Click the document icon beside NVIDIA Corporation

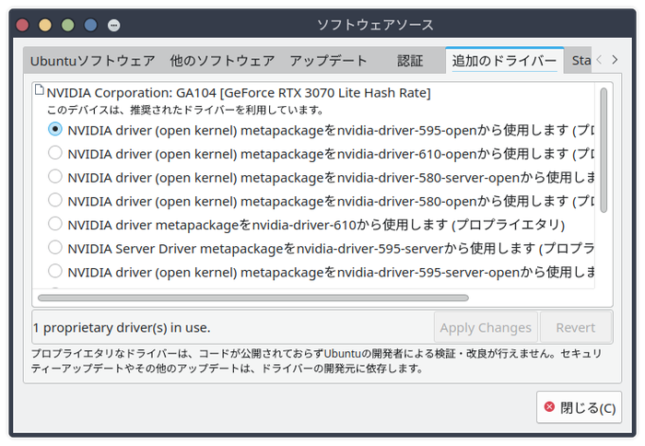tap(40, 89)
